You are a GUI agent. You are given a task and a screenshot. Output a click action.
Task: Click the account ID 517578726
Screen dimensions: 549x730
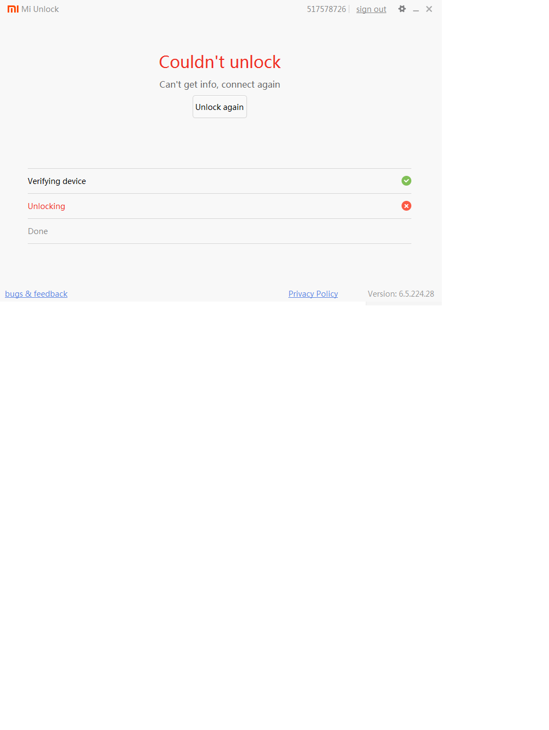(326, 9)
